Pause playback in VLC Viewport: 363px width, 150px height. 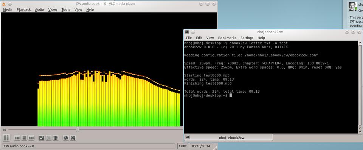6,138
